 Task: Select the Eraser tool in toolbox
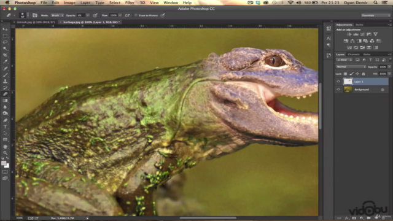pos(5,94)
